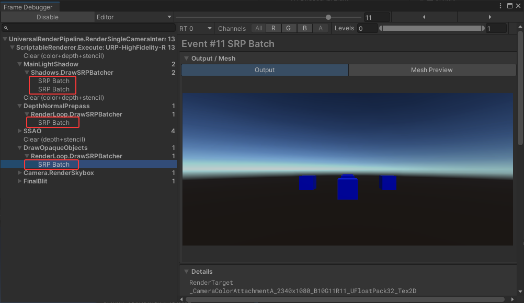Click the event selection slider handle
The image size is (524, 303).
click(328, 17)
